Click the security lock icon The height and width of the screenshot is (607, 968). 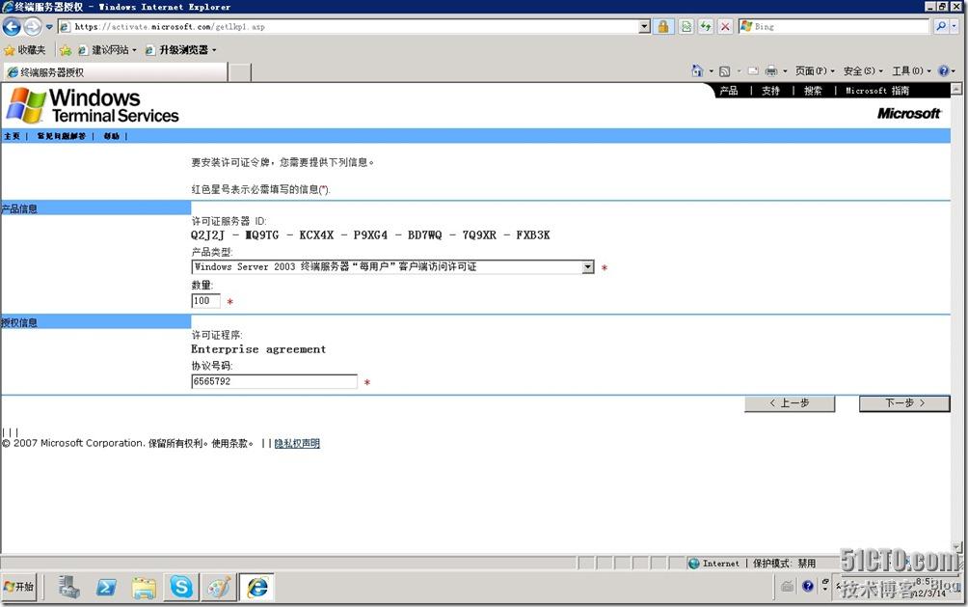click(x=663, y=27)
